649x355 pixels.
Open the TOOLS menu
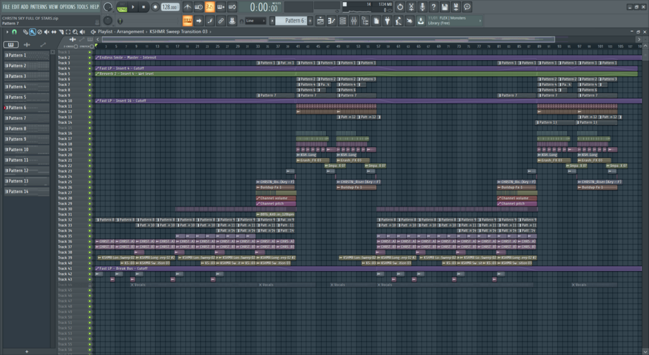[x=83, y=7]
